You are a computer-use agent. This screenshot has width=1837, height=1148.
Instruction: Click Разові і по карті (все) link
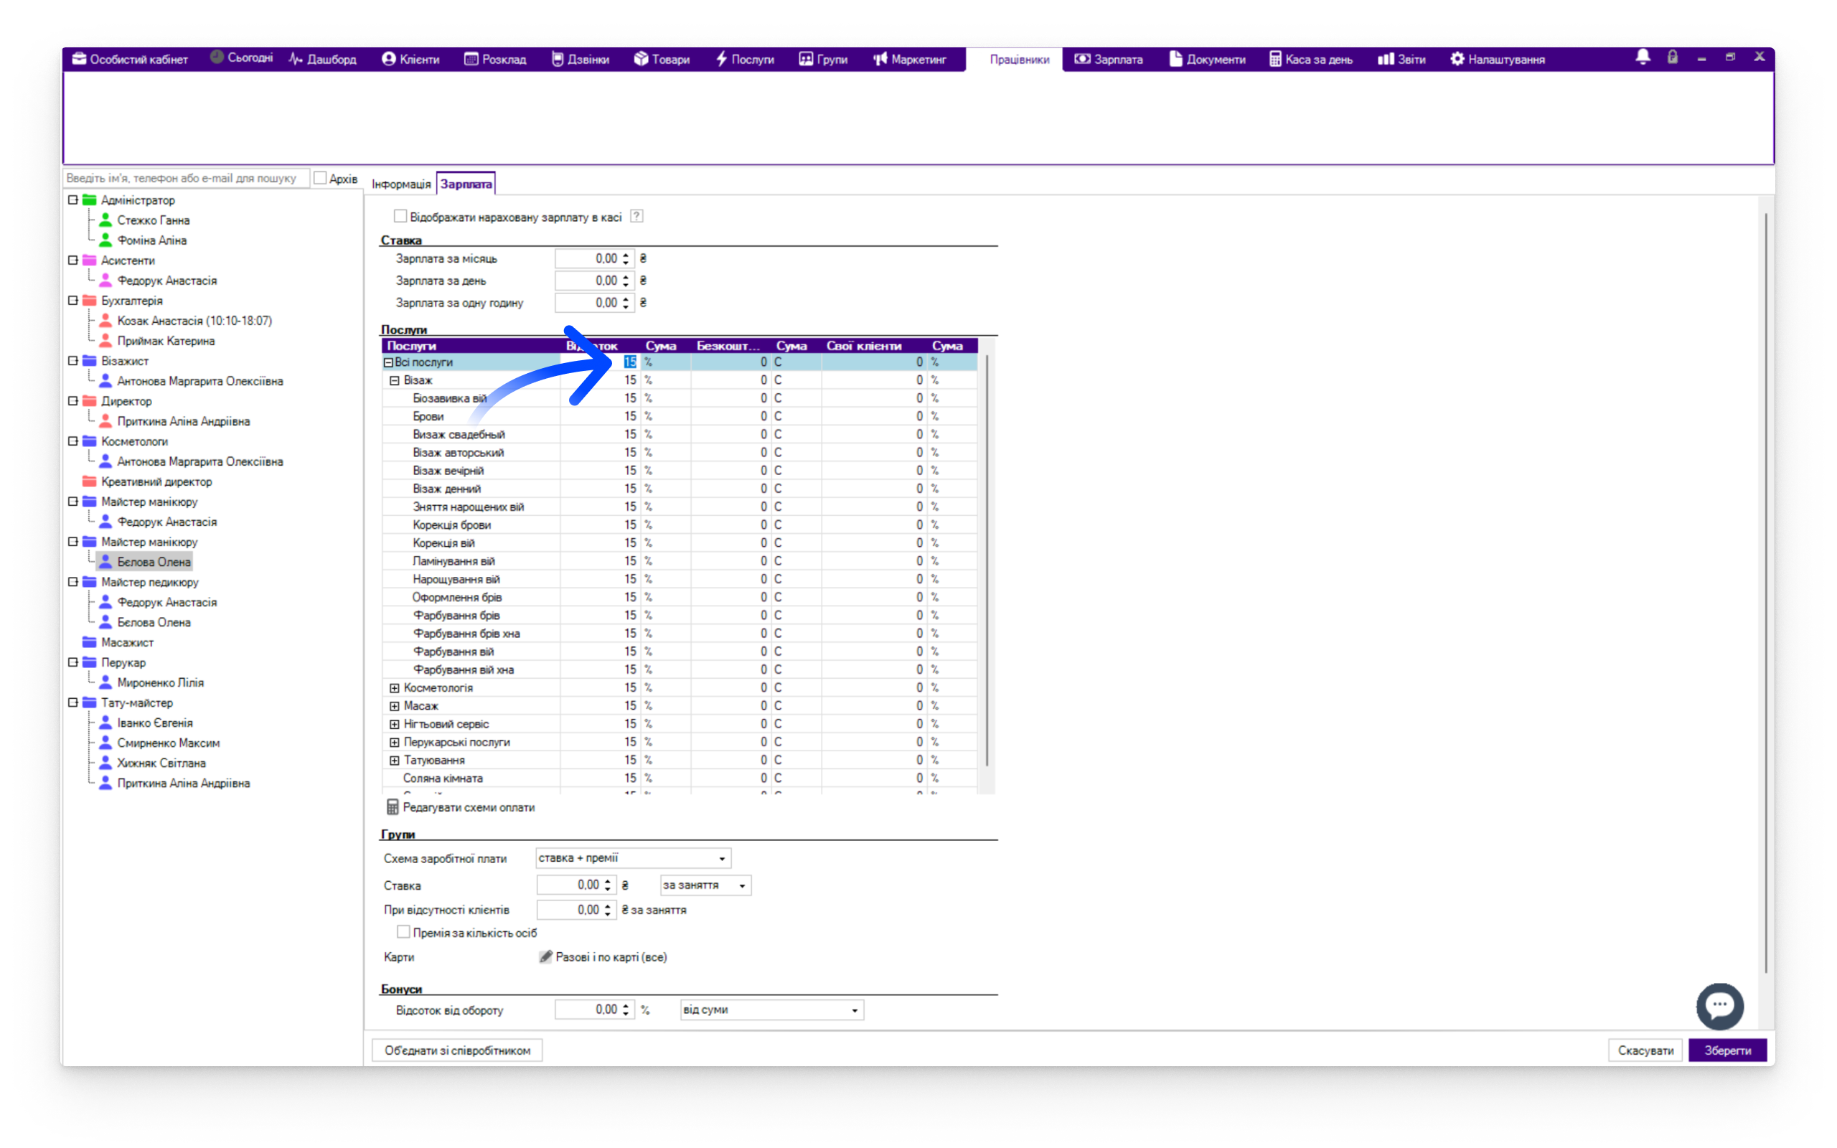(x=611, y=956)
